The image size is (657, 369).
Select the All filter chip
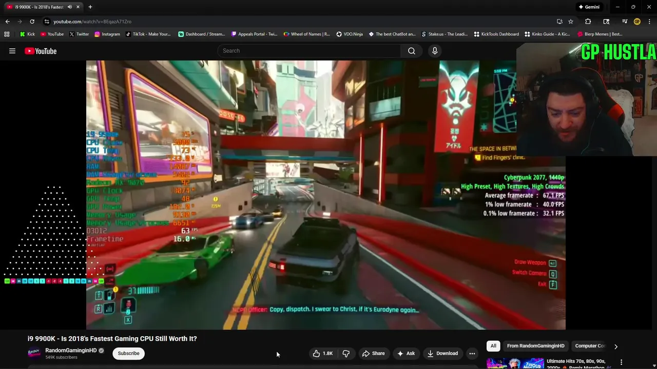tap(493, 346)
